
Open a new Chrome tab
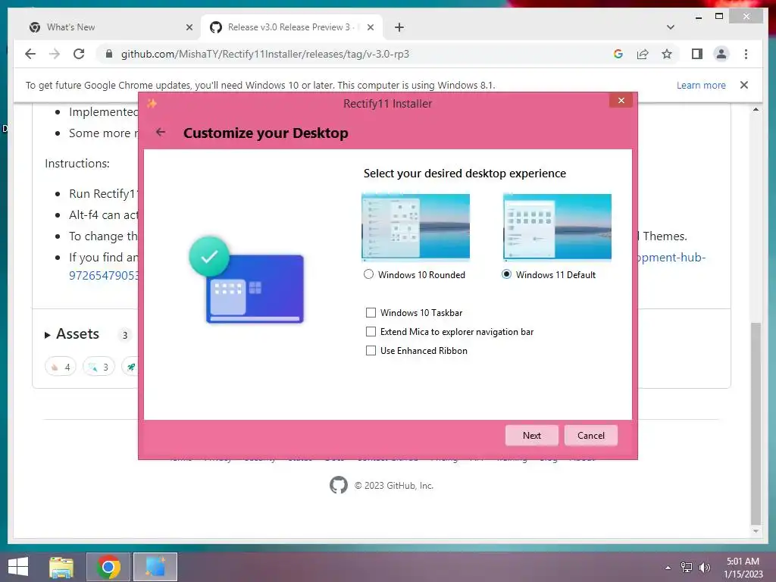point(399,27)
